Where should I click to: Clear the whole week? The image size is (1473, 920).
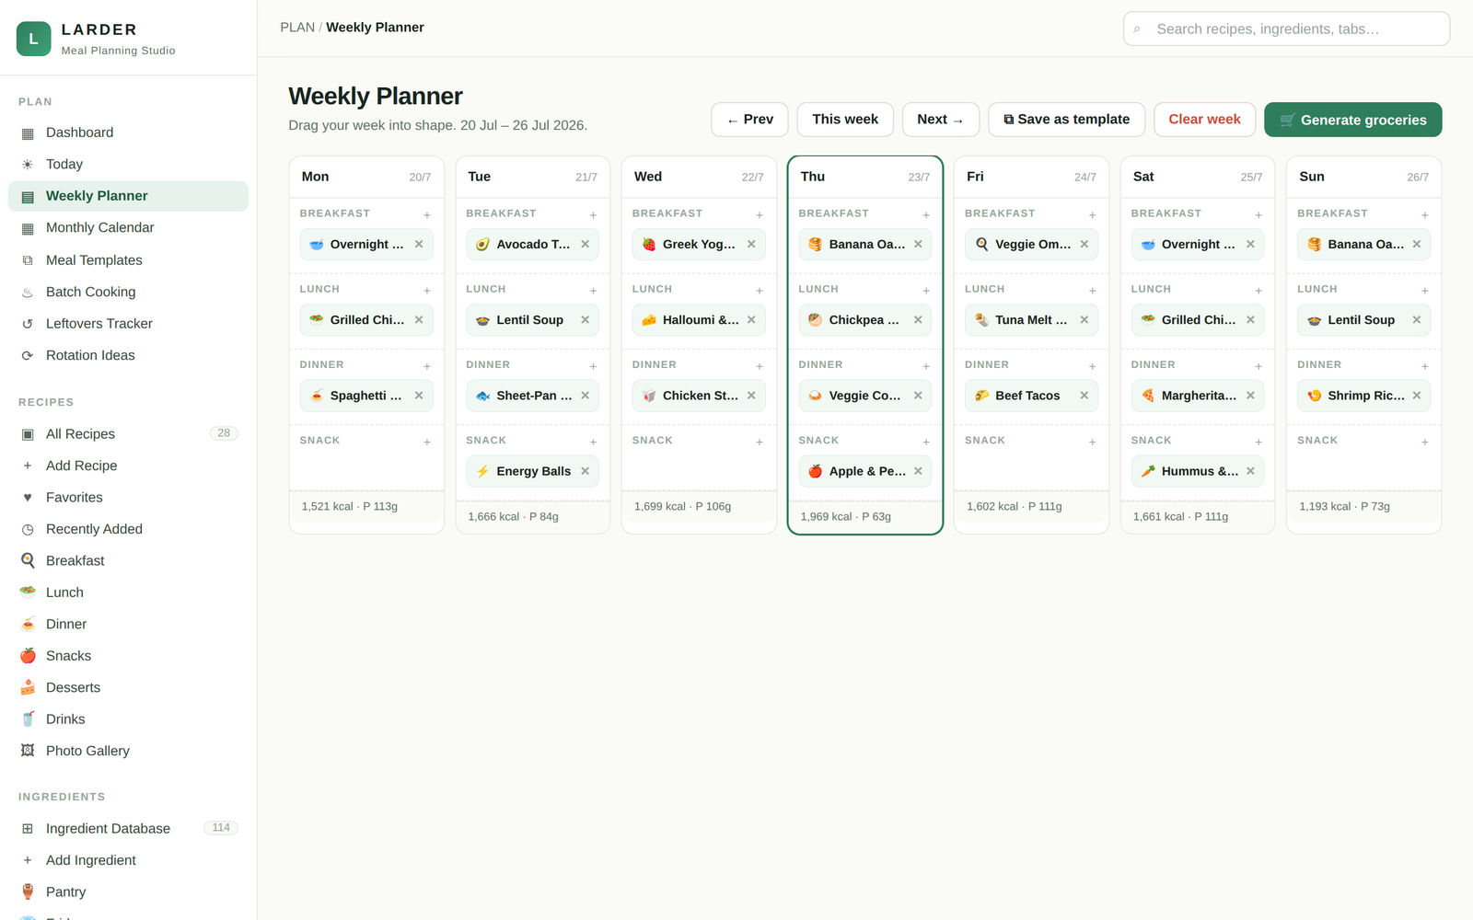1204,120
